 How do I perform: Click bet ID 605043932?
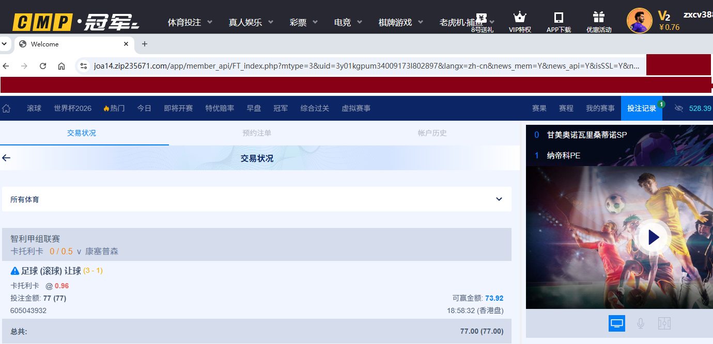[28, 310]
